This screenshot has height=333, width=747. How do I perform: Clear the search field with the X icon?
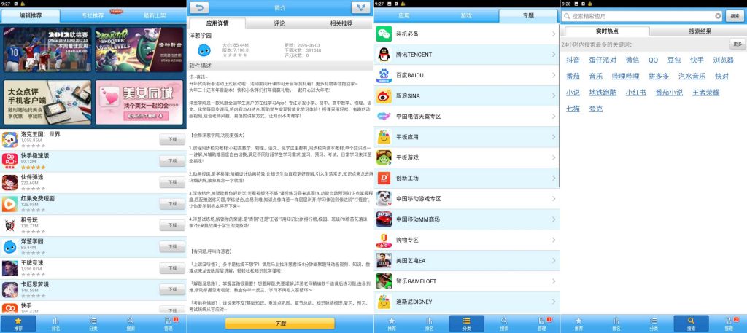point(718,16)
